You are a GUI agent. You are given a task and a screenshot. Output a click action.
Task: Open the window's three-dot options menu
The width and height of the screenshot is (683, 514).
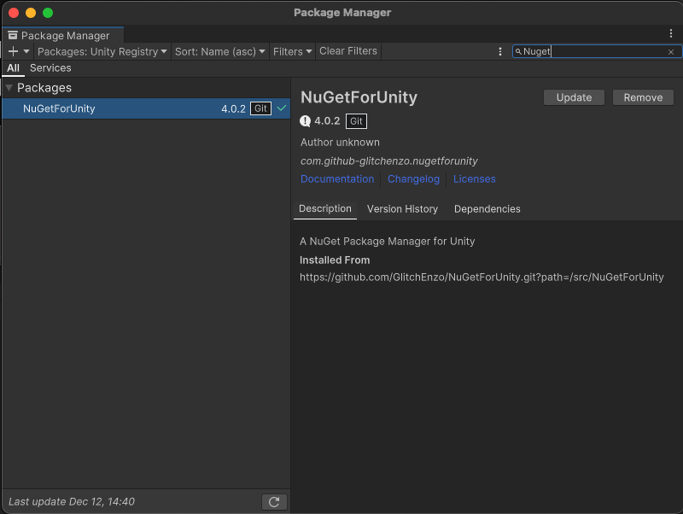pyautogui.click(x=671, y=33)
